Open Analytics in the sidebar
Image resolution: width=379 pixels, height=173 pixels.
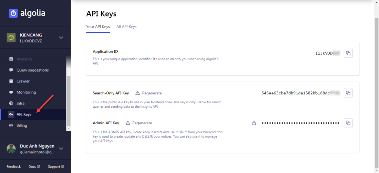click(x=24, y=59)
